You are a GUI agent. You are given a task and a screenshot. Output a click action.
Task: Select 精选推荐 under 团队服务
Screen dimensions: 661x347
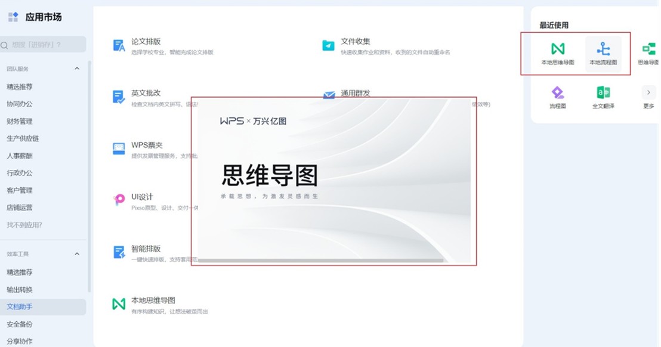point(20,87)
